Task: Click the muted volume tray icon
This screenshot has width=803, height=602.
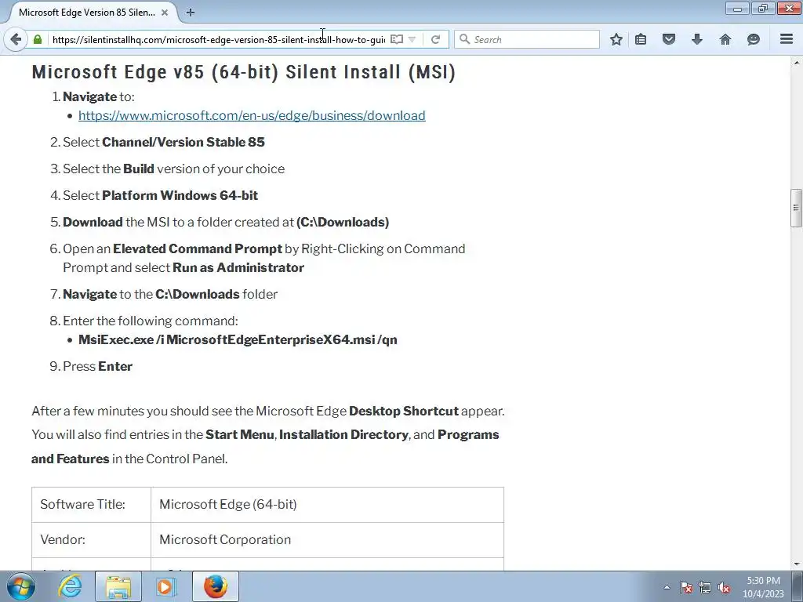Action: click(x=724, y=587)
